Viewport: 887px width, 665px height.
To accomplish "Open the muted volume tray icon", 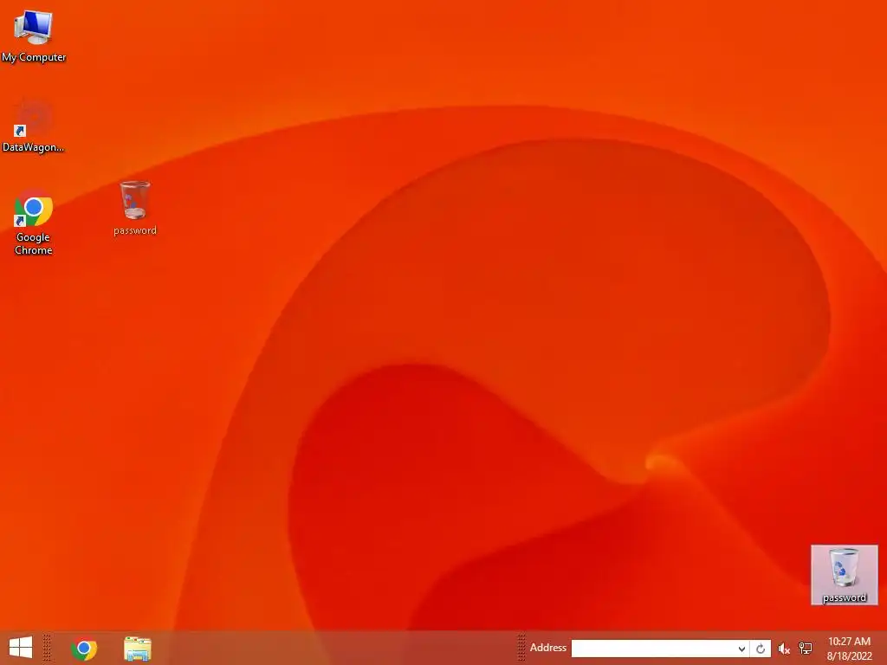I will [x=783, y=649].
